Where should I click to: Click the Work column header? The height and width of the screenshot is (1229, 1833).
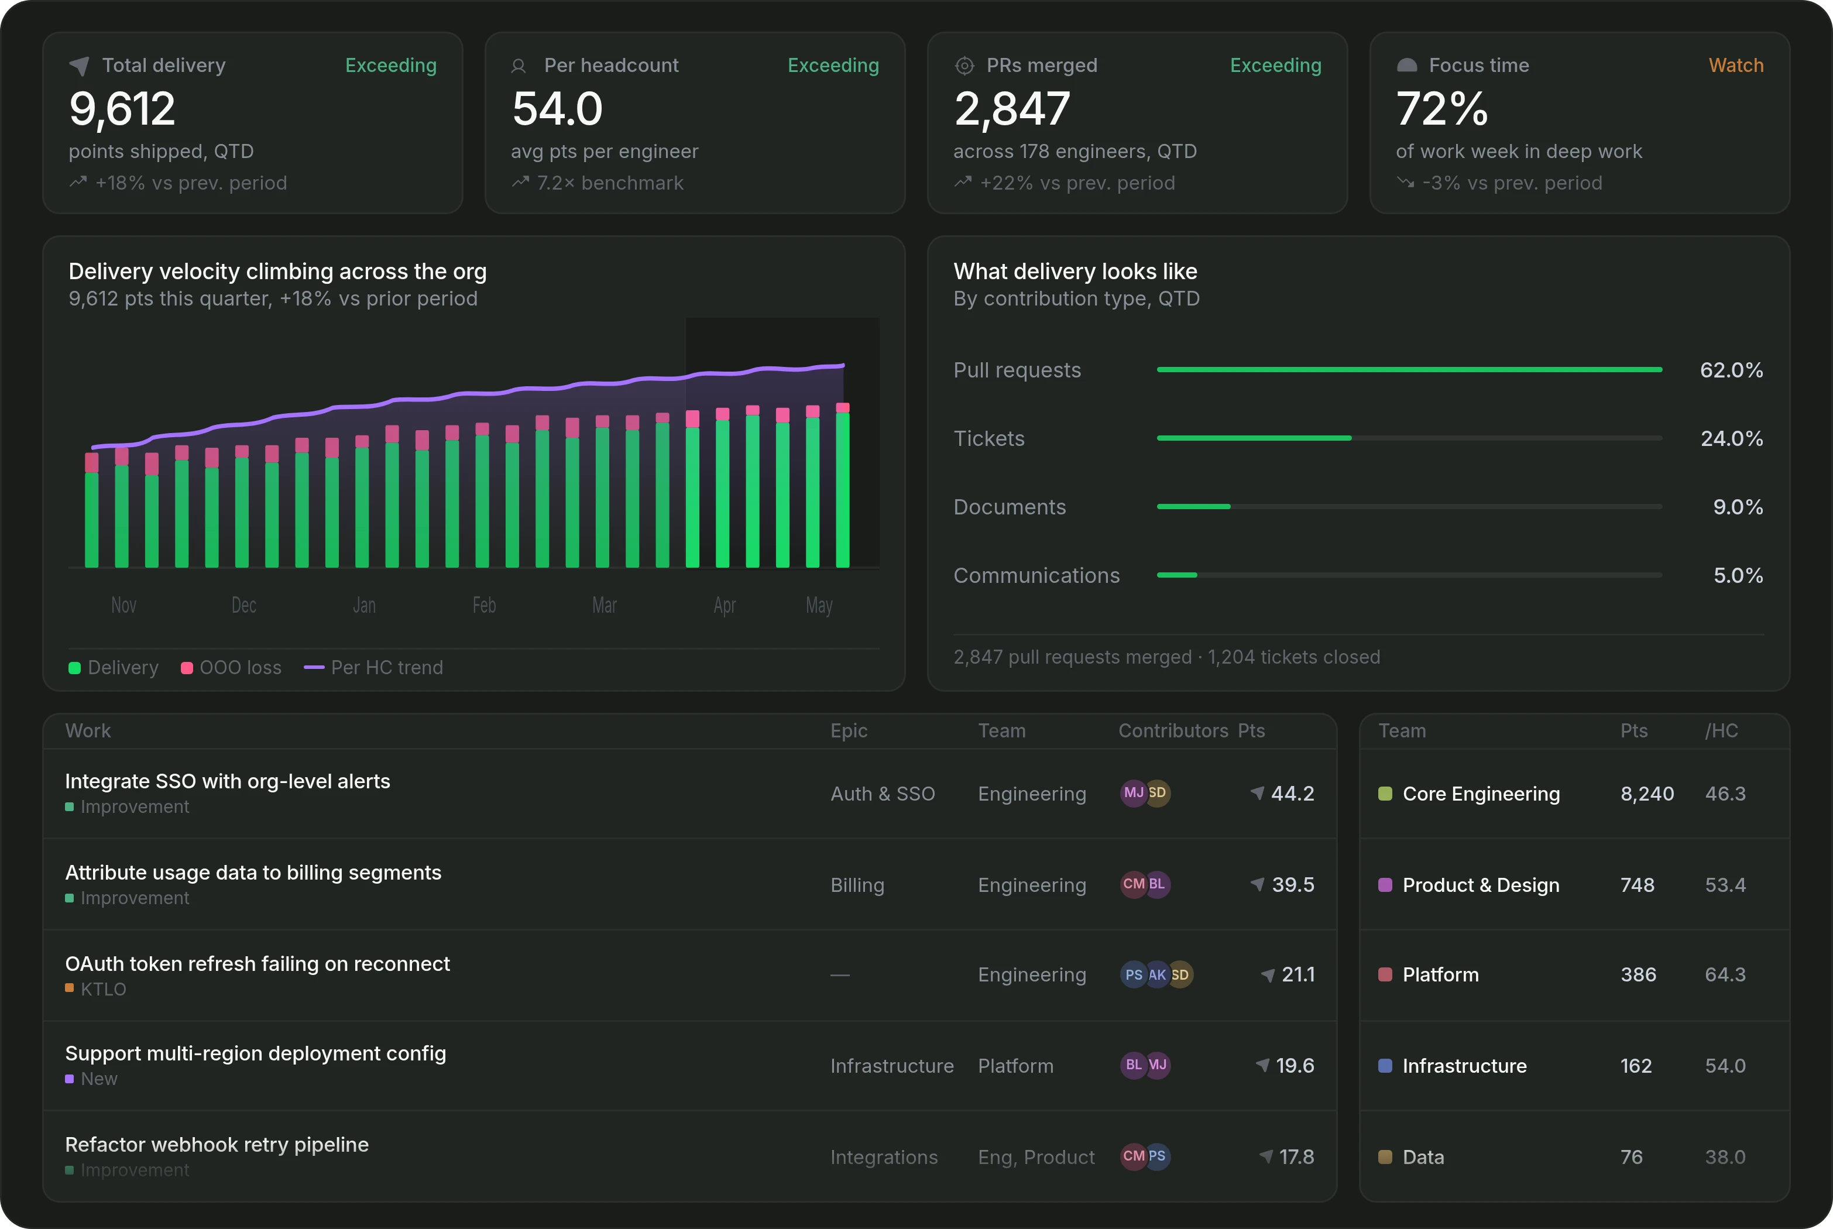pos(88,730)
